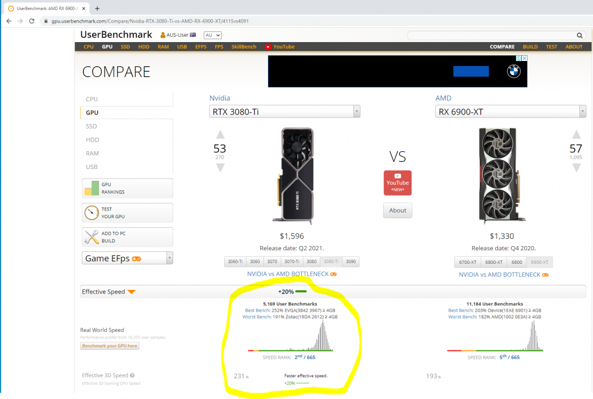593x399 pixels.
Task: Open TEST in the top nav bar
Action: click(551, 47)
